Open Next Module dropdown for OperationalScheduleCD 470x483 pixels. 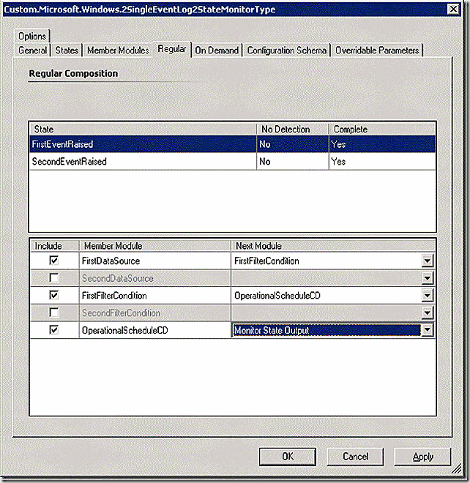point(427,330)
